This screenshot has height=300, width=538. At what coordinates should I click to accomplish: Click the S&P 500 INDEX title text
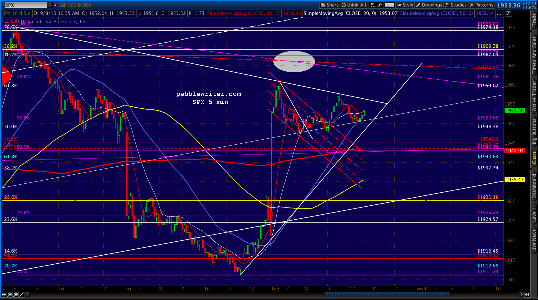point(75,5)
